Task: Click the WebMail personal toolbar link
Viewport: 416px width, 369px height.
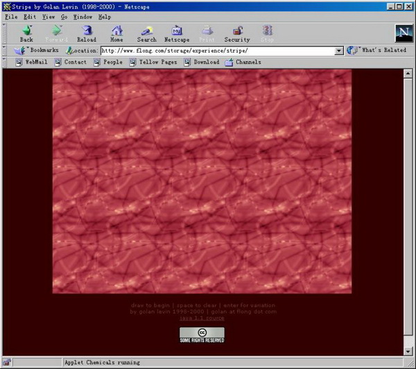Action: (32, 62)
